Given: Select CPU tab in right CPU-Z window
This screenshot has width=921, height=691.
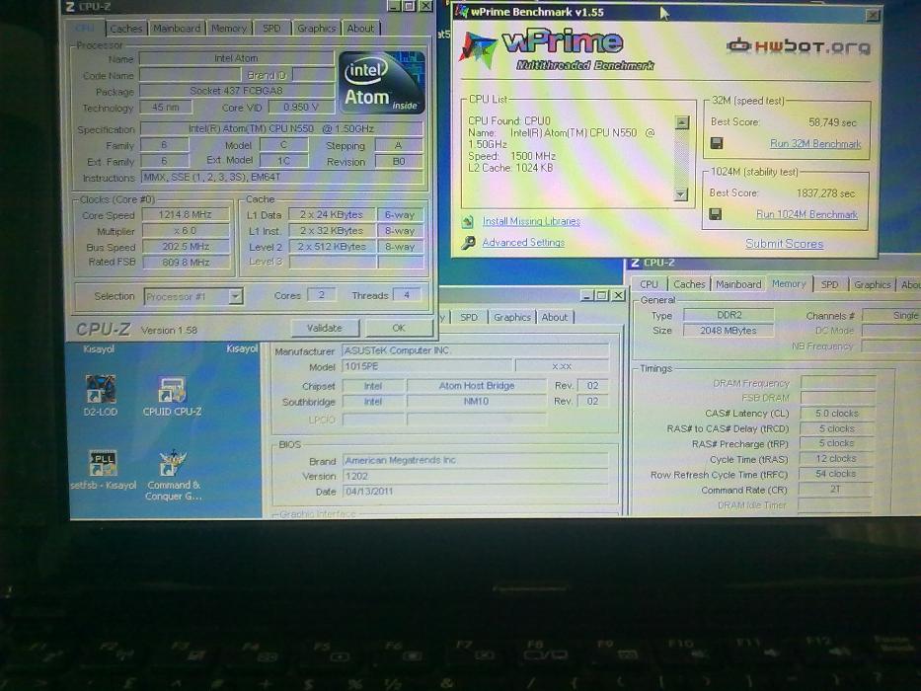Looking at the screenshot, I should [x=650, y=284].
